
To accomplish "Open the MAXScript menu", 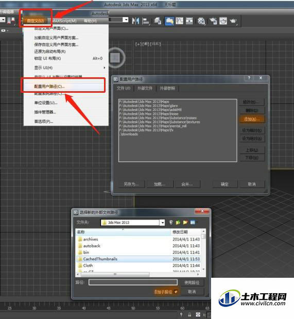I will coord(64,21).
